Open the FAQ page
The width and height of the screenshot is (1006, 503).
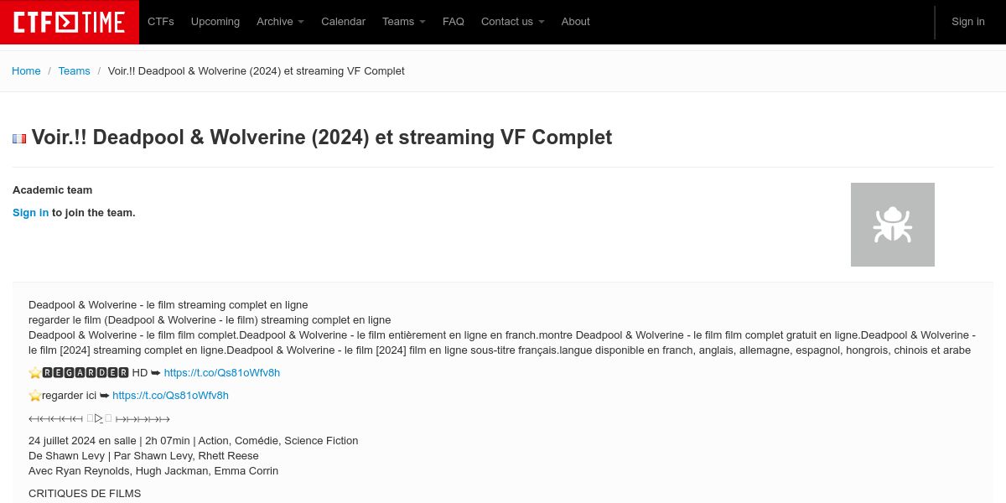[454, 22]
